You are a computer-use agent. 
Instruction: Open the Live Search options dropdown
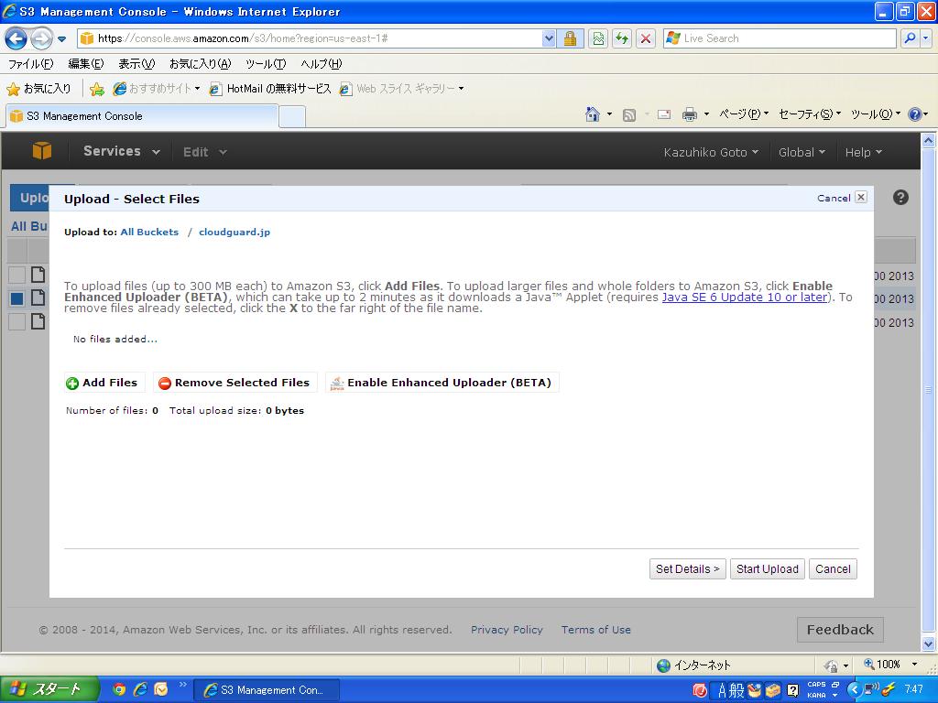click(926, 38)
